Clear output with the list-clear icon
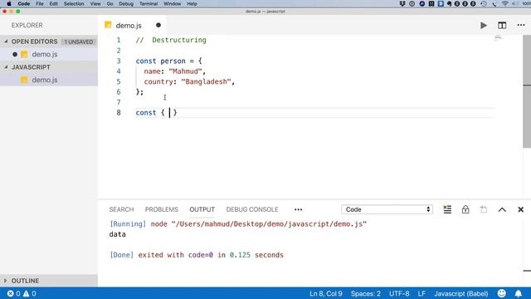 [447, 209]
